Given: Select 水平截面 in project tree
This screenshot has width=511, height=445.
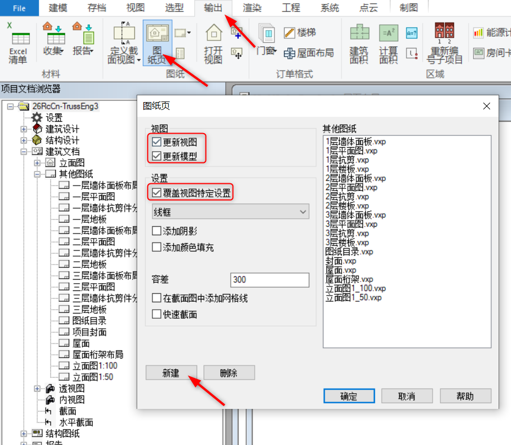Looking at the screenshot, I should pyautogui.click(x=69, y=422).
